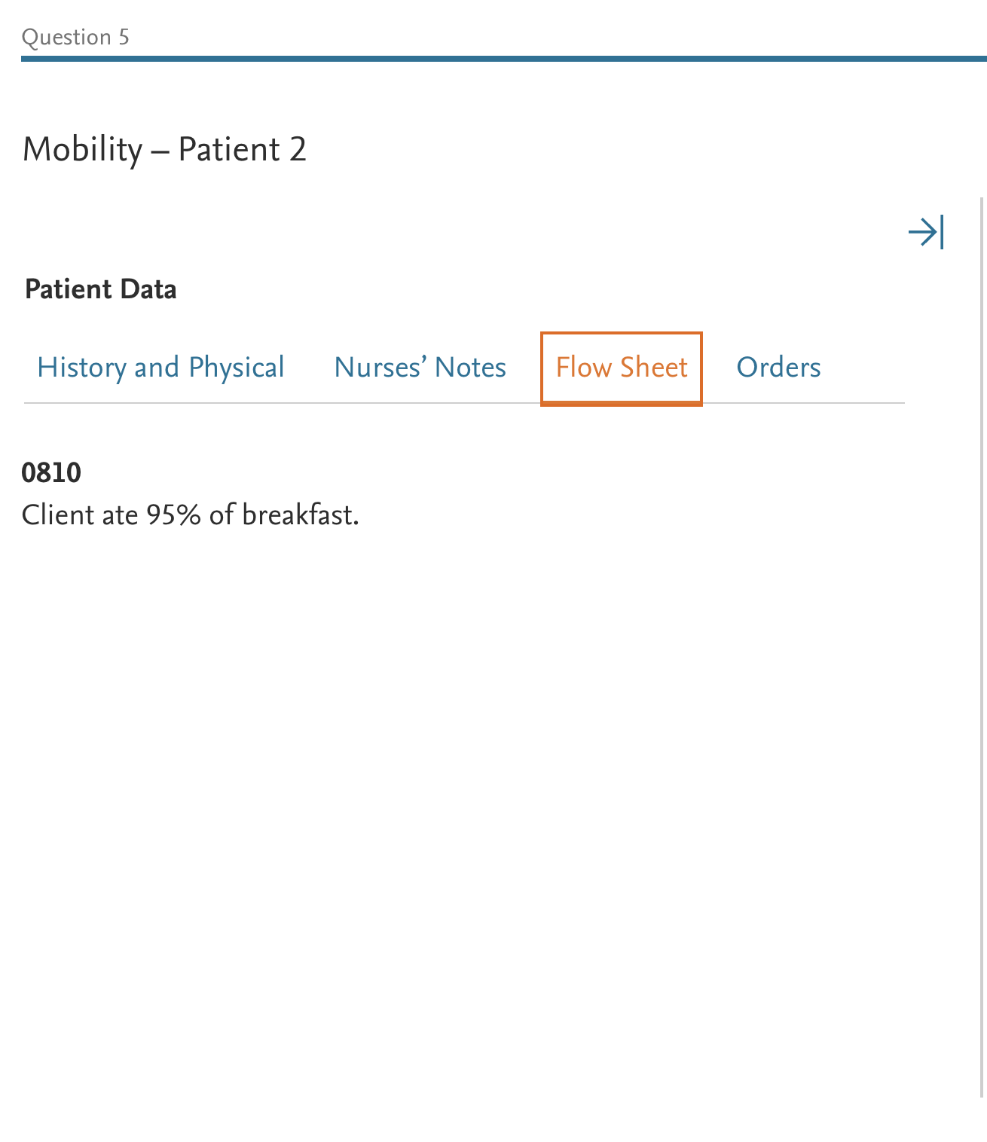Select the highlighted Flow Sheet tab
Screen dimensions: 987x1142
point(621,368)
